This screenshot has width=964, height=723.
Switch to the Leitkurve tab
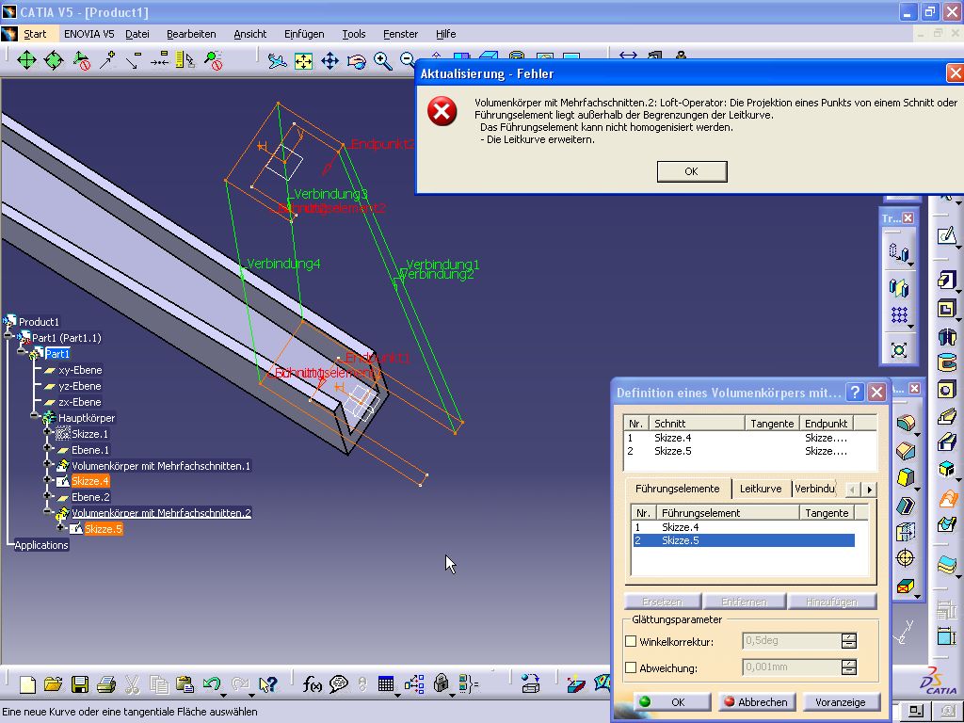pyautogui.click(x=761, y=489)
